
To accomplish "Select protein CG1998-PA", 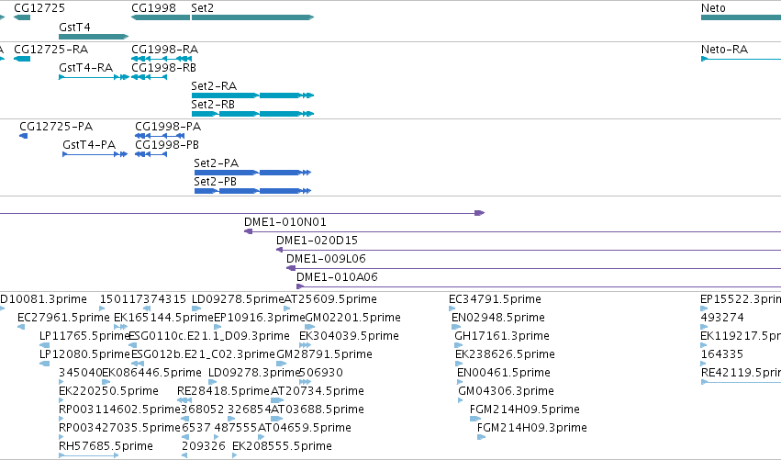I will [168, 127].
